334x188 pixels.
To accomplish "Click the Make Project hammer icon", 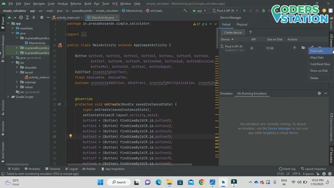I will (x=185, y=10).
